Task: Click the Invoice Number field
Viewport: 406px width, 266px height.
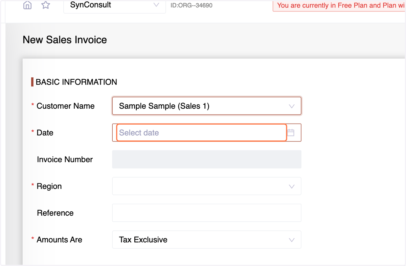Action: pos(207,159)
